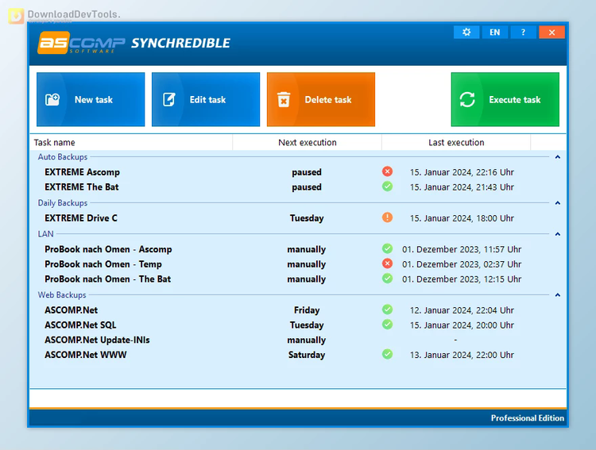This screenshot has height=450, width=596.
Task: Click the New task folder-plus icon
Action: coord(52,99)
